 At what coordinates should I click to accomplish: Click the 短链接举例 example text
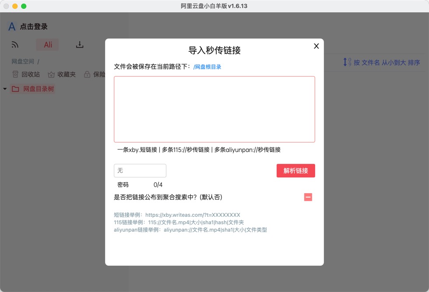[177, 215]
